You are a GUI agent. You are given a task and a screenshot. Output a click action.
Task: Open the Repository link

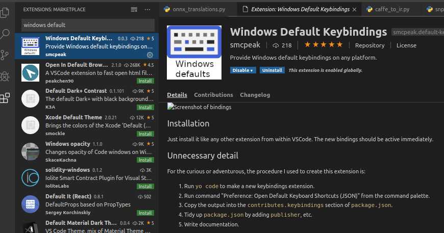370,45
